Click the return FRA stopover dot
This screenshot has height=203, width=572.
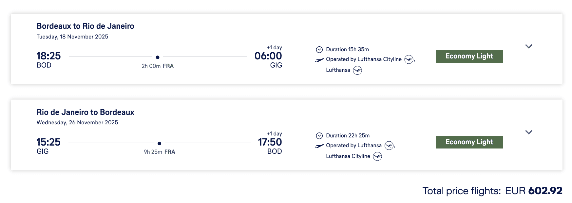(x=159, y=143)
